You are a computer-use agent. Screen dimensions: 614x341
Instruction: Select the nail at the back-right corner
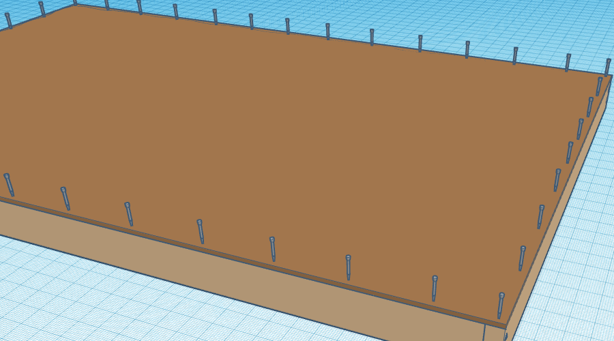pyautogui.click(x=607, y=67)
